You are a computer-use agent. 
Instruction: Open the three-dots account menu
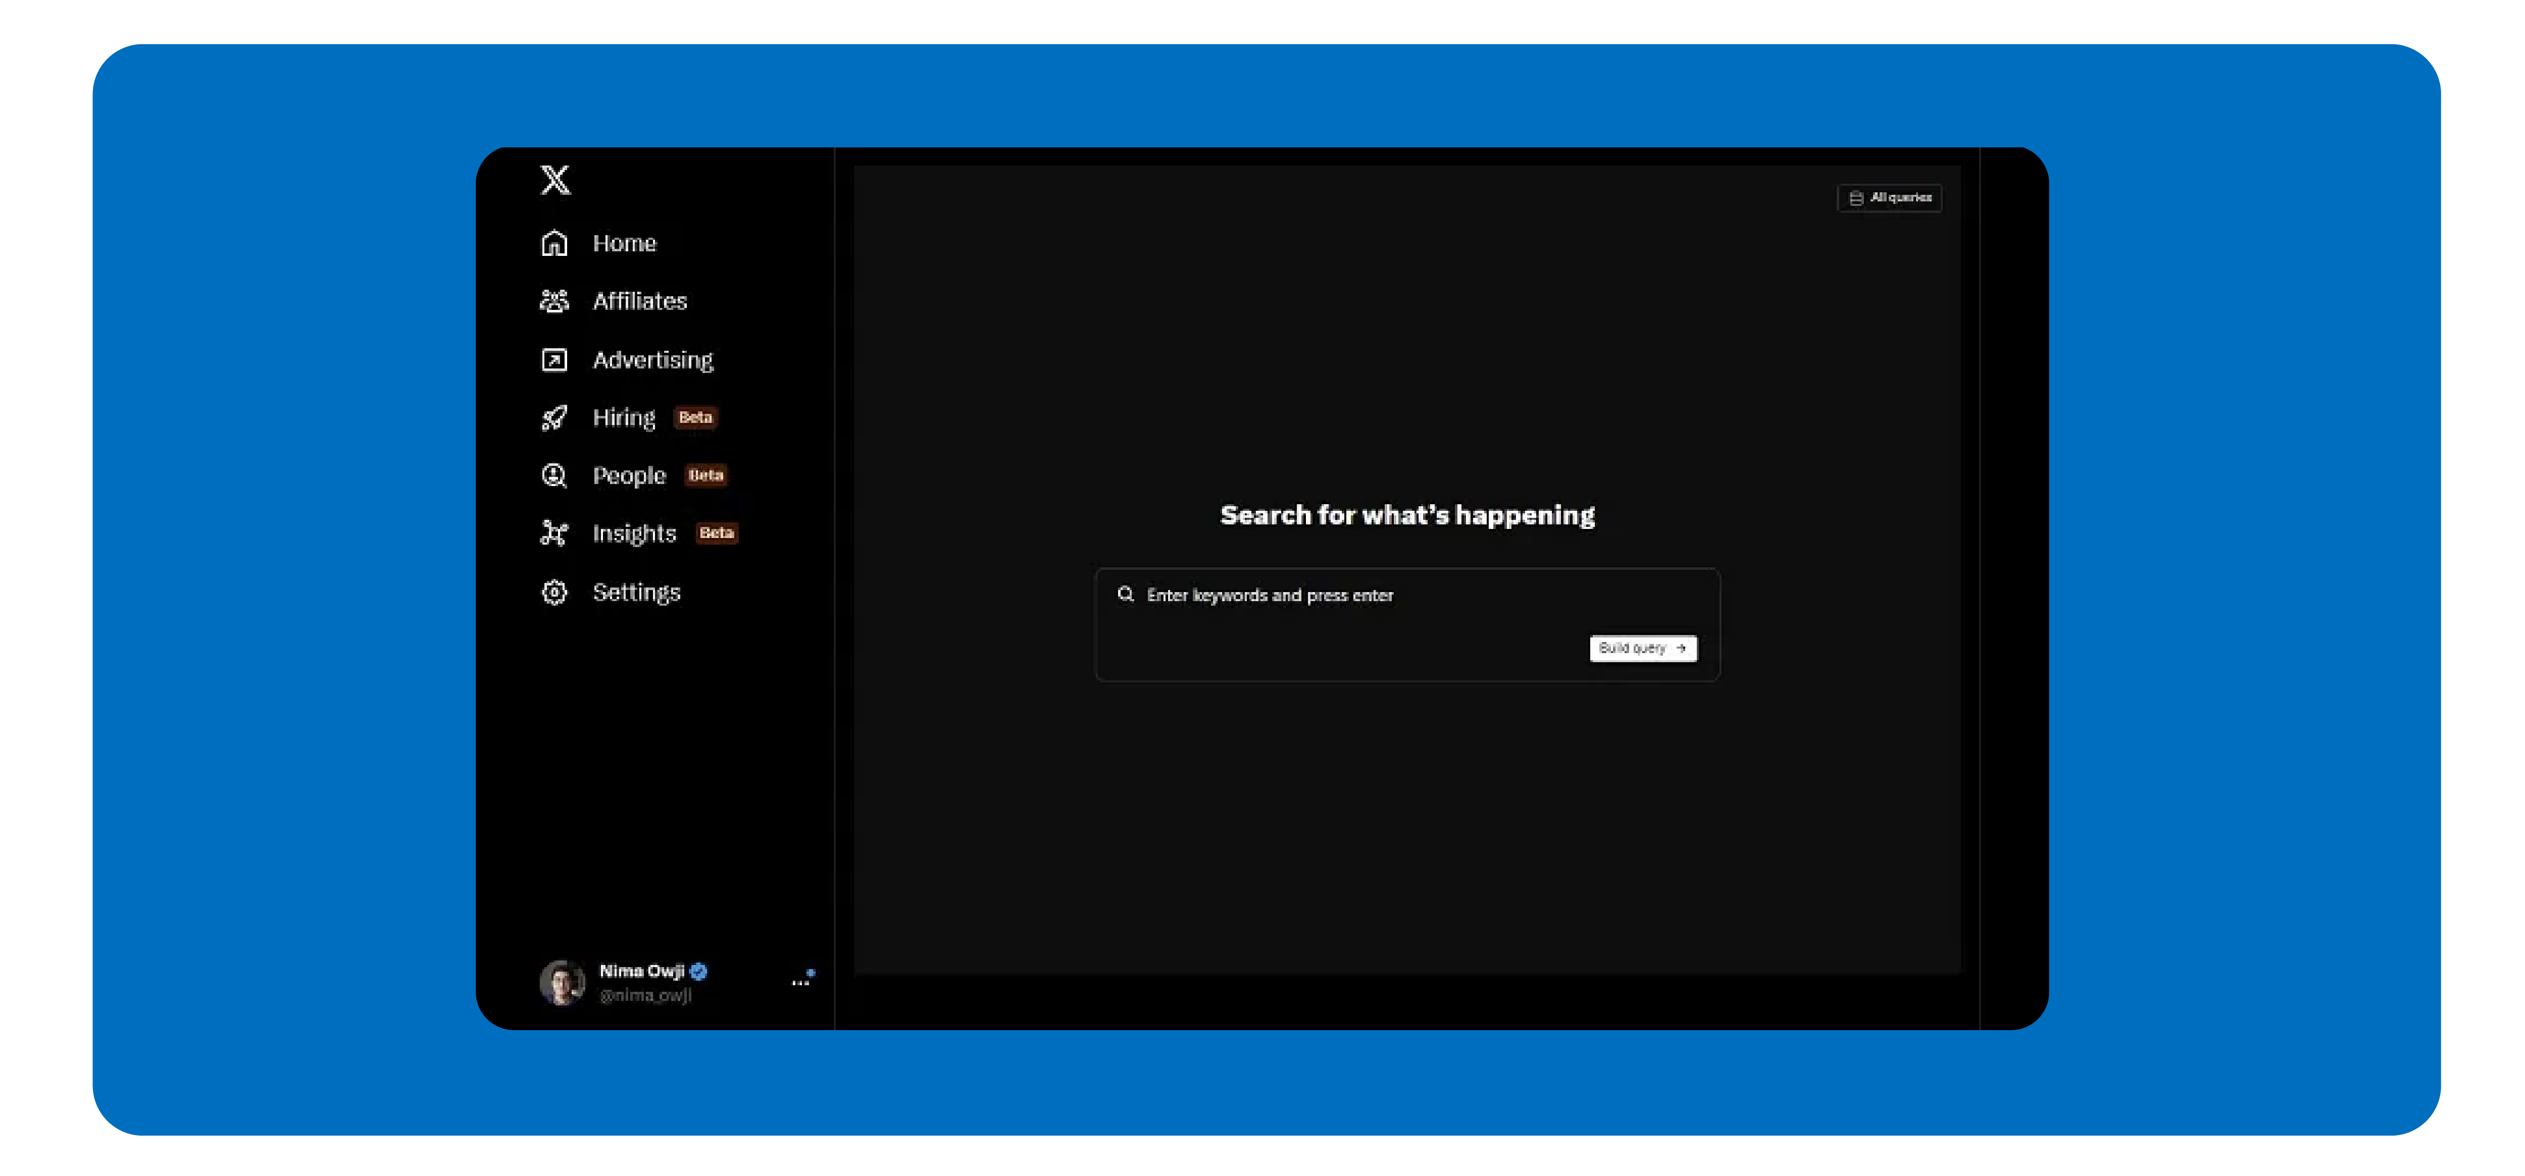coord(802,979)
